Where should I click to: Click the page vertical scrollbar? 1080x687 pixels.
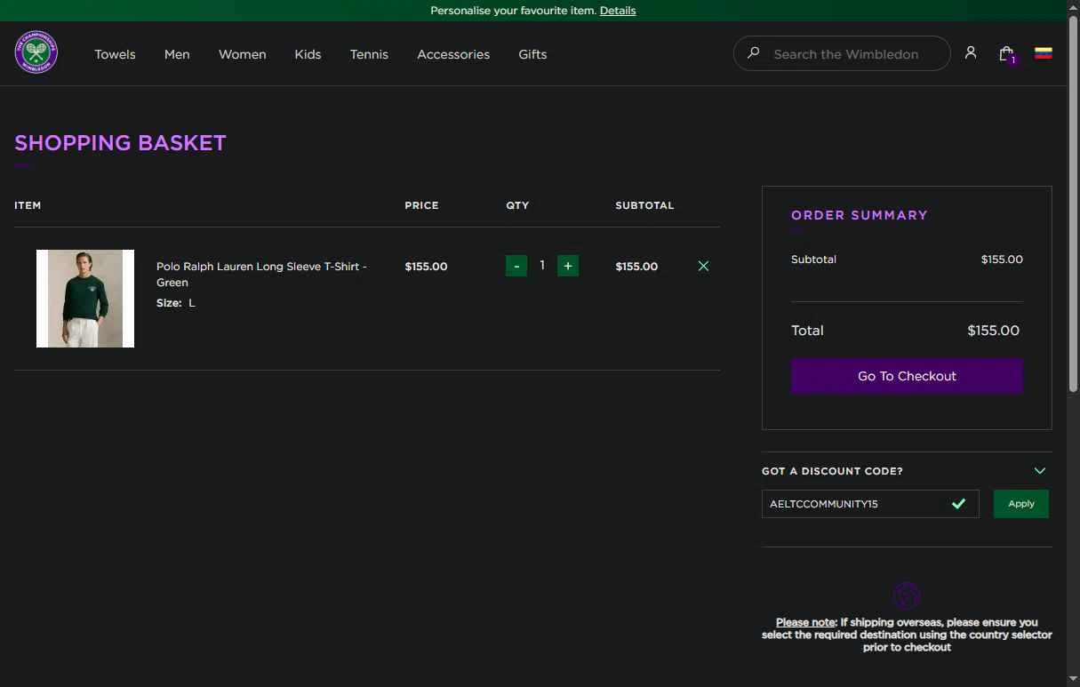[1073, 204]
